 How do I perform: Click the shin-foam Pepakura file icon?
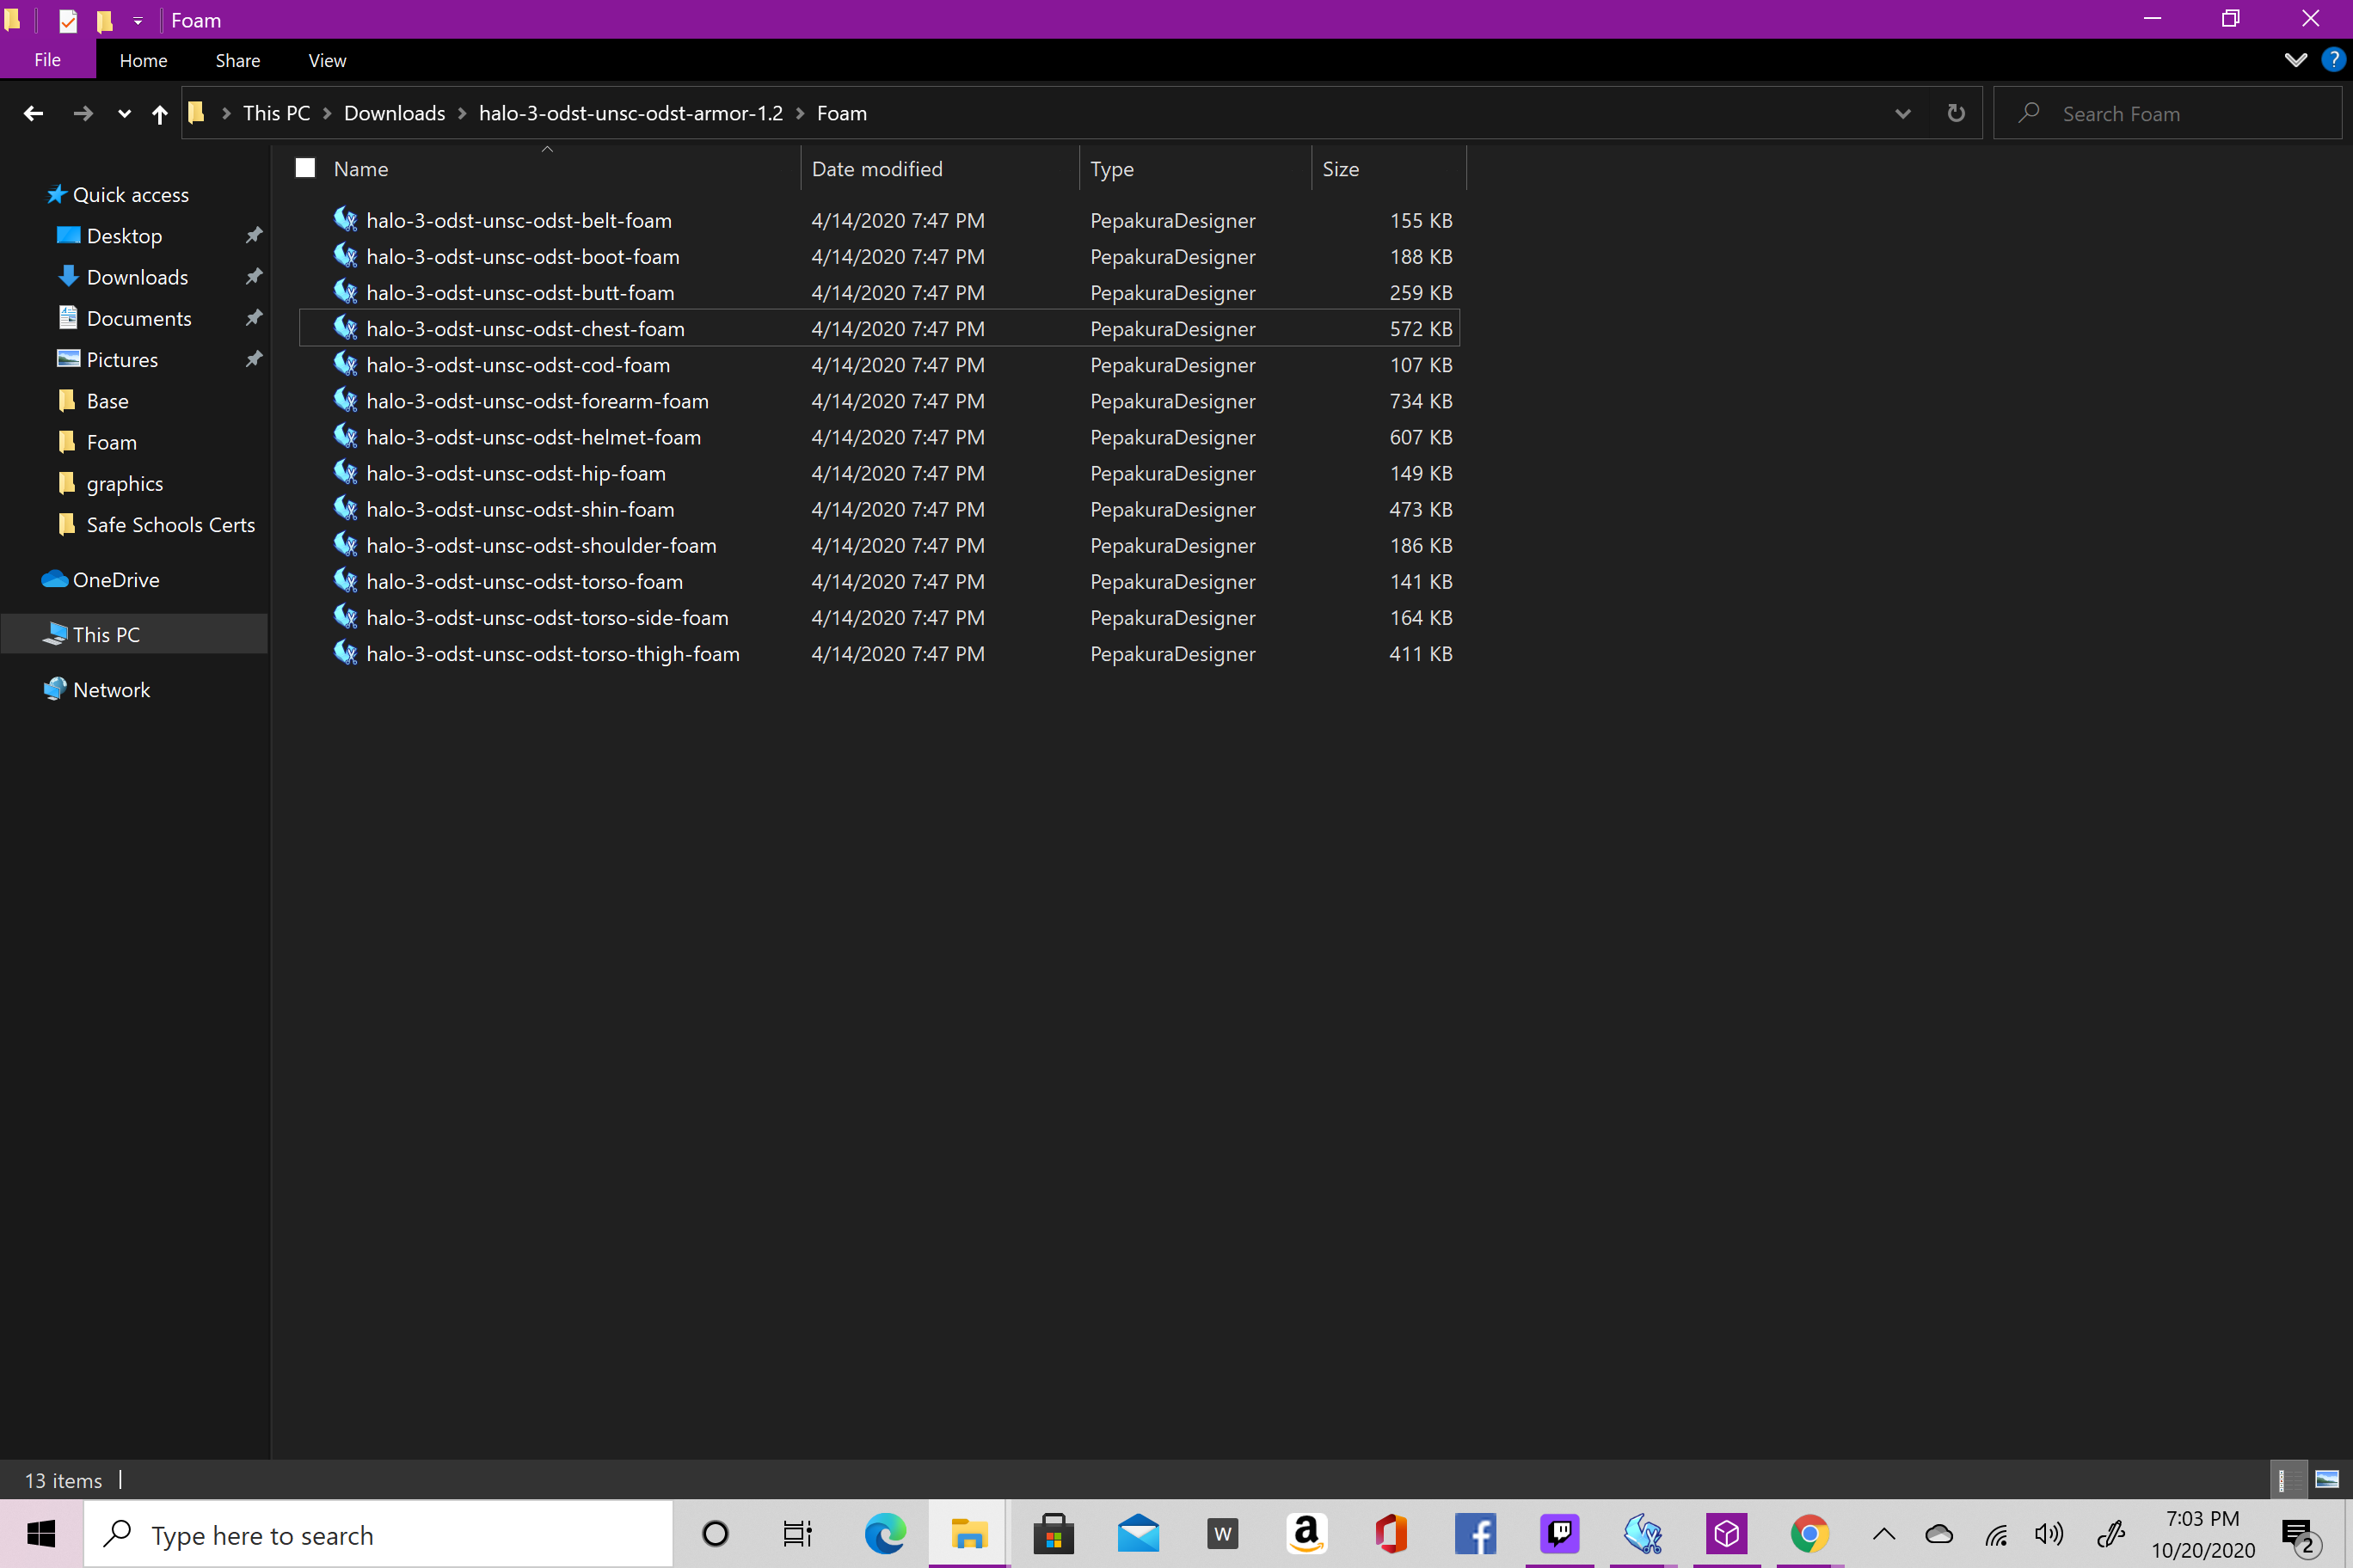[x=345, y=508]
